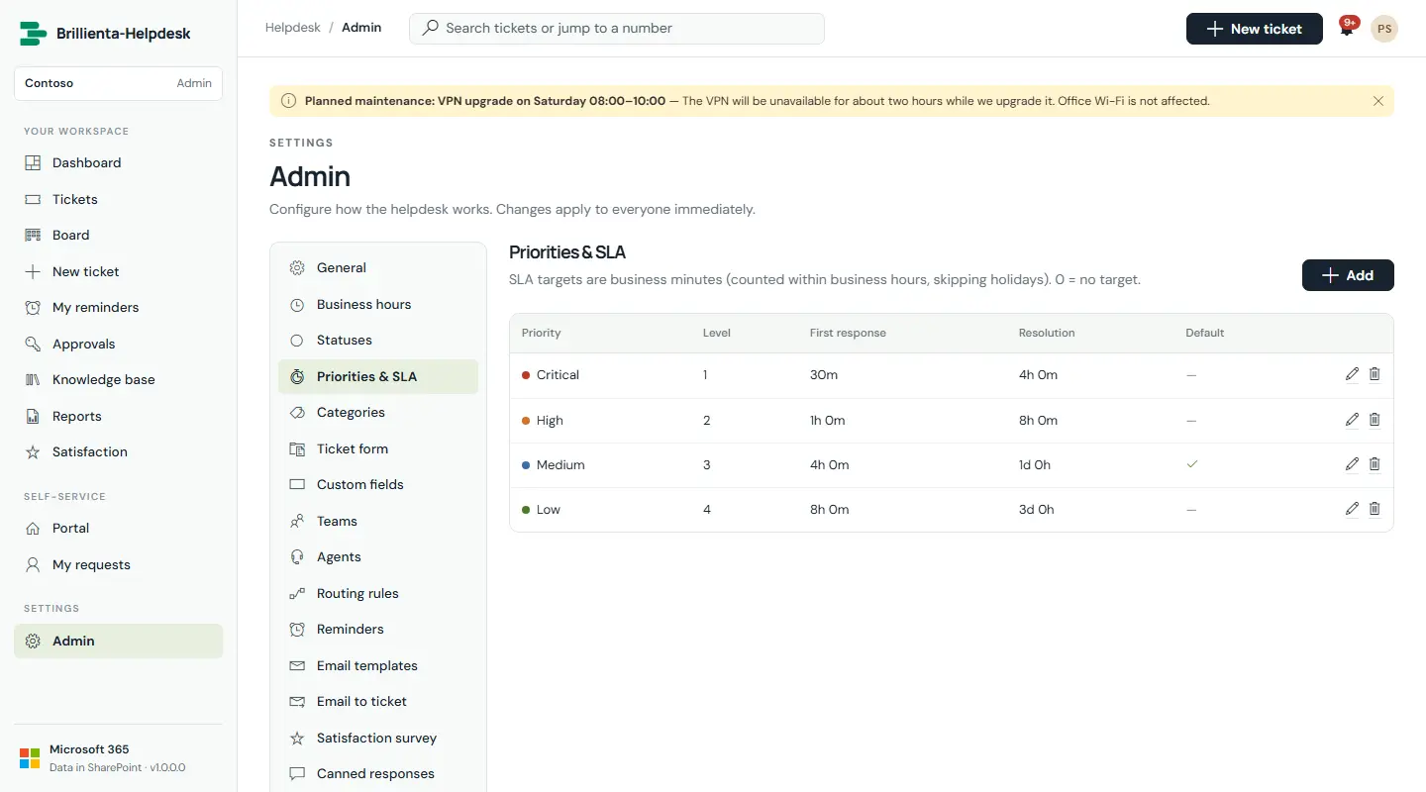Open Ticket form settings
Image resolution: width=1426 pixels, height=792 pixels.
point(378,448)
